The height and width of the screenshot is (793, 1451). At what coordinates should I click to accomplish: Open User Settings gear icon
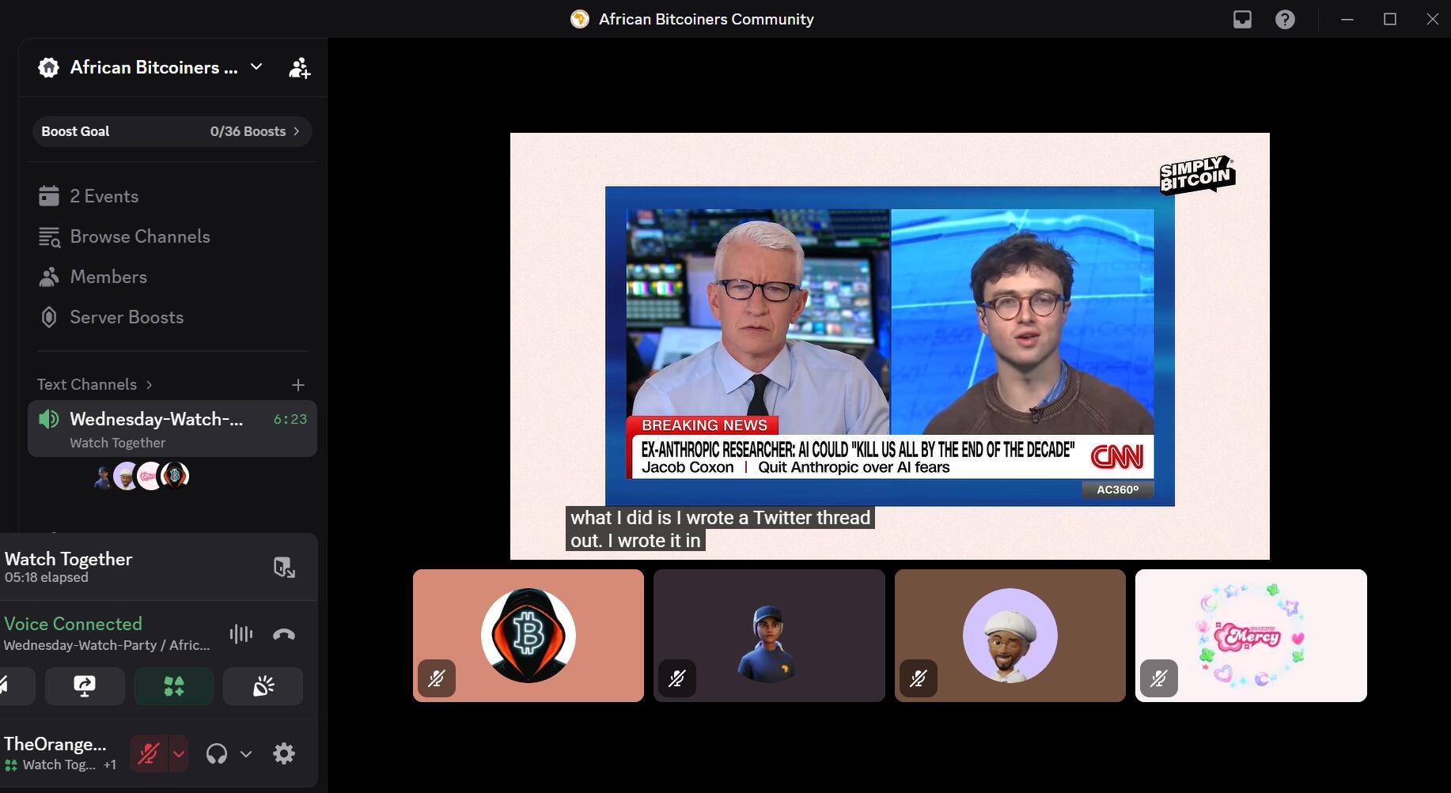(284, 753)
